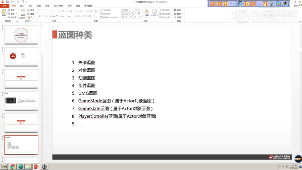Switch to the Design (设计) tab
This screenshot has height=170, width=302.
pos(30,6)
